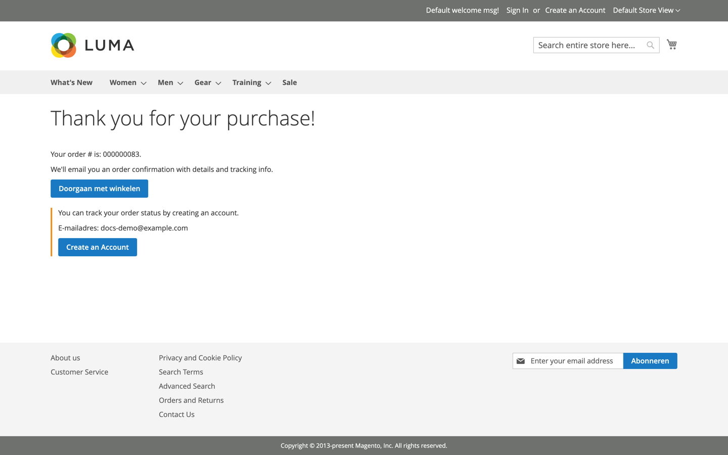This screenshot has height=455, width=728.
Task: Open the About us footer link
Action: [65, 358]
